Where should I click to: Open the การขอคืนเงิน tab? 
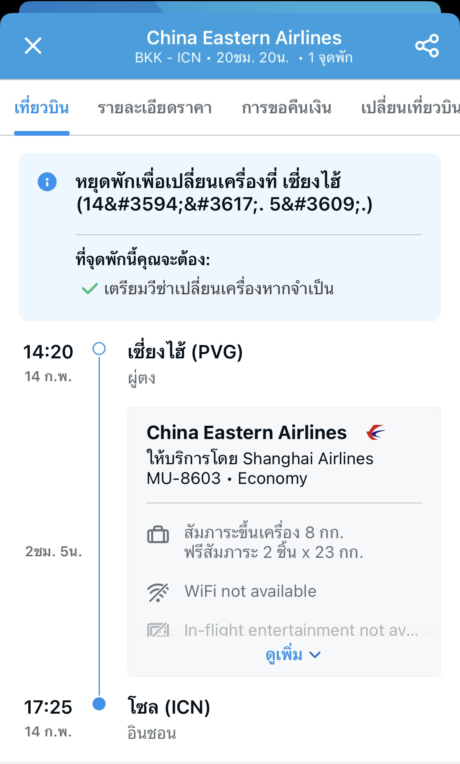[x=287, y=108]
